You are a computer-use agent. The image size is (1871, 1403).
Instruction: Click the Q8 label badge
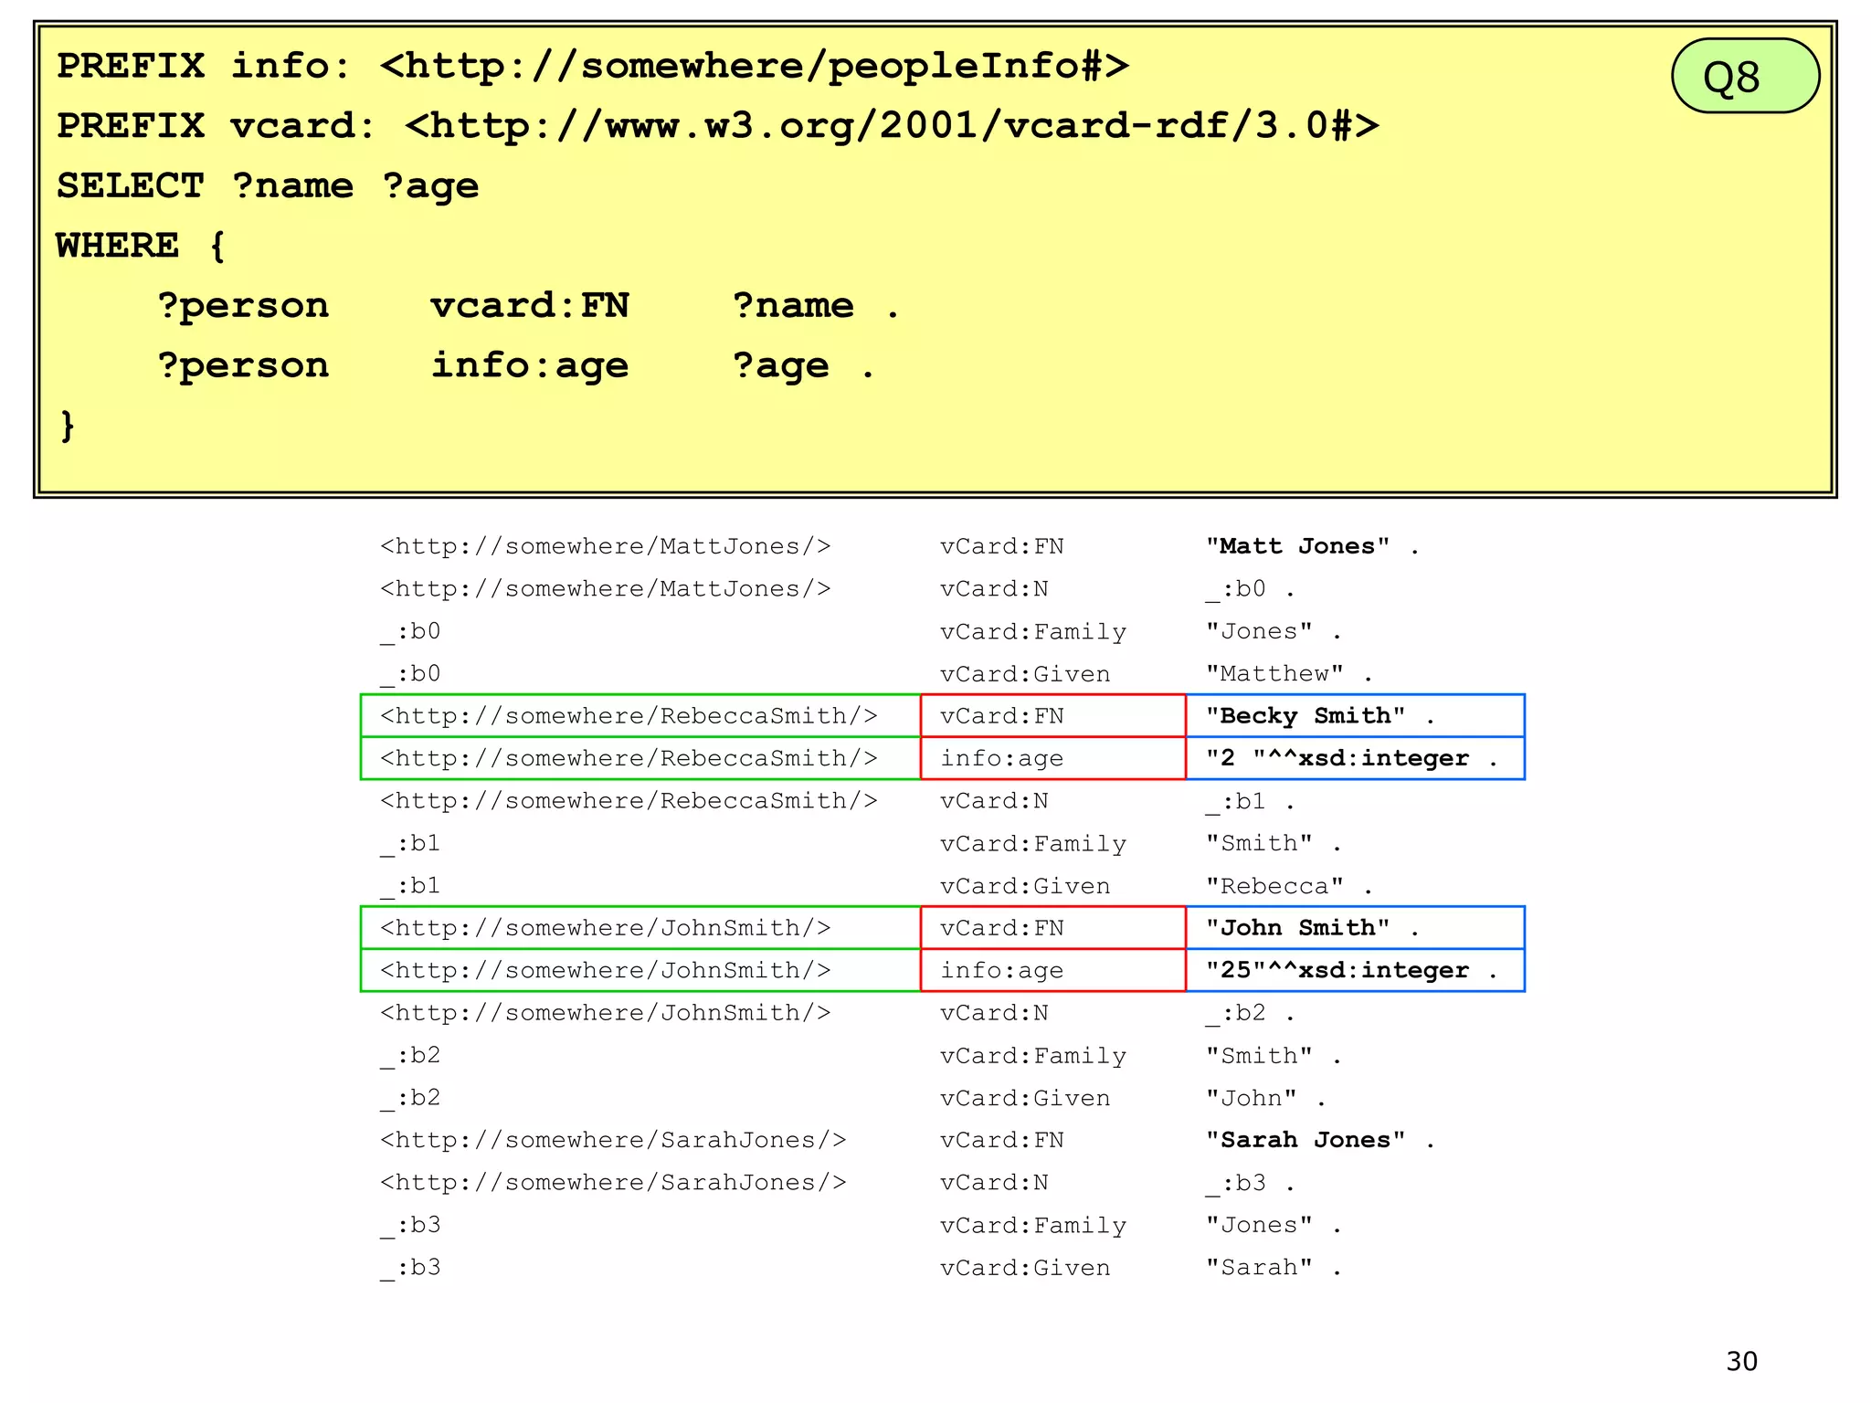point(1745,76)
